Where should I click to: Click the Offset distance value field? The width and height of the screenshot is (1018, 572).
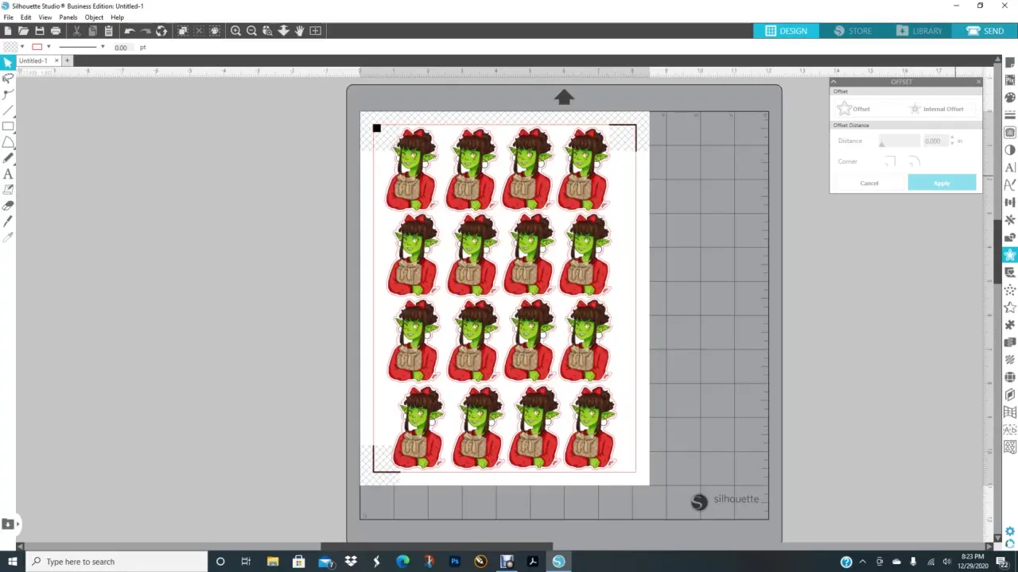(934, 141)
